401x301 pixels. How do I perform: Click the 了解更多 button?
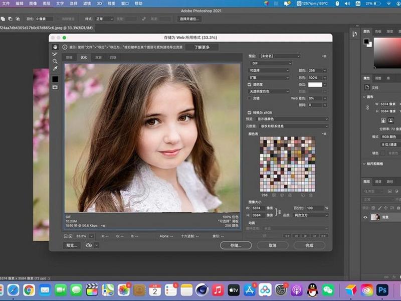(x=202, y=47)
